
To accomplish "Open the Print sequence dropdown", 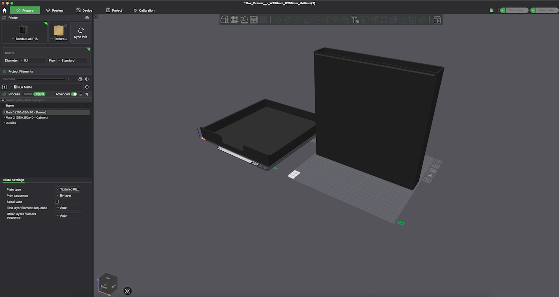I will tap(68, 196).
